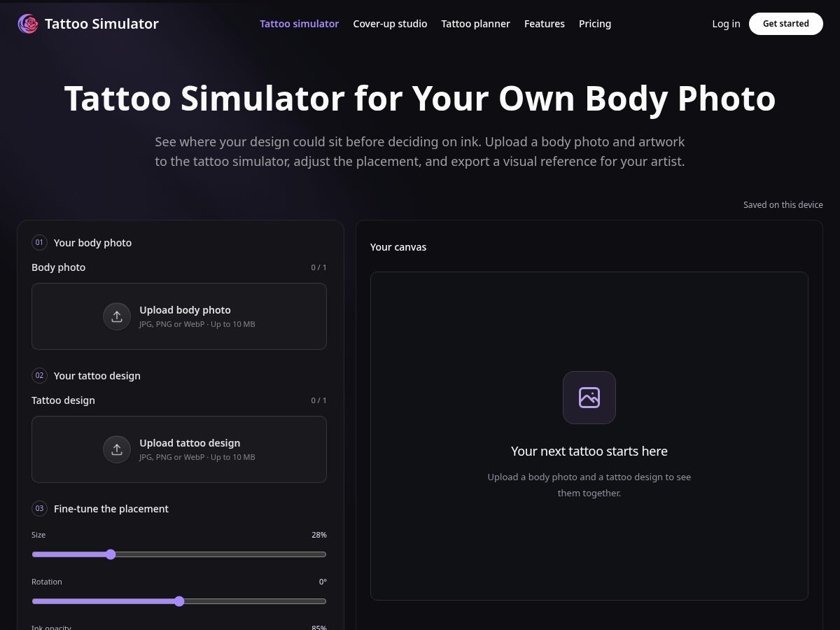Screen dimensions: 840x630
Task: Click the 'Your next tattoo starts here' text
Action: click(x=589, y=451)
